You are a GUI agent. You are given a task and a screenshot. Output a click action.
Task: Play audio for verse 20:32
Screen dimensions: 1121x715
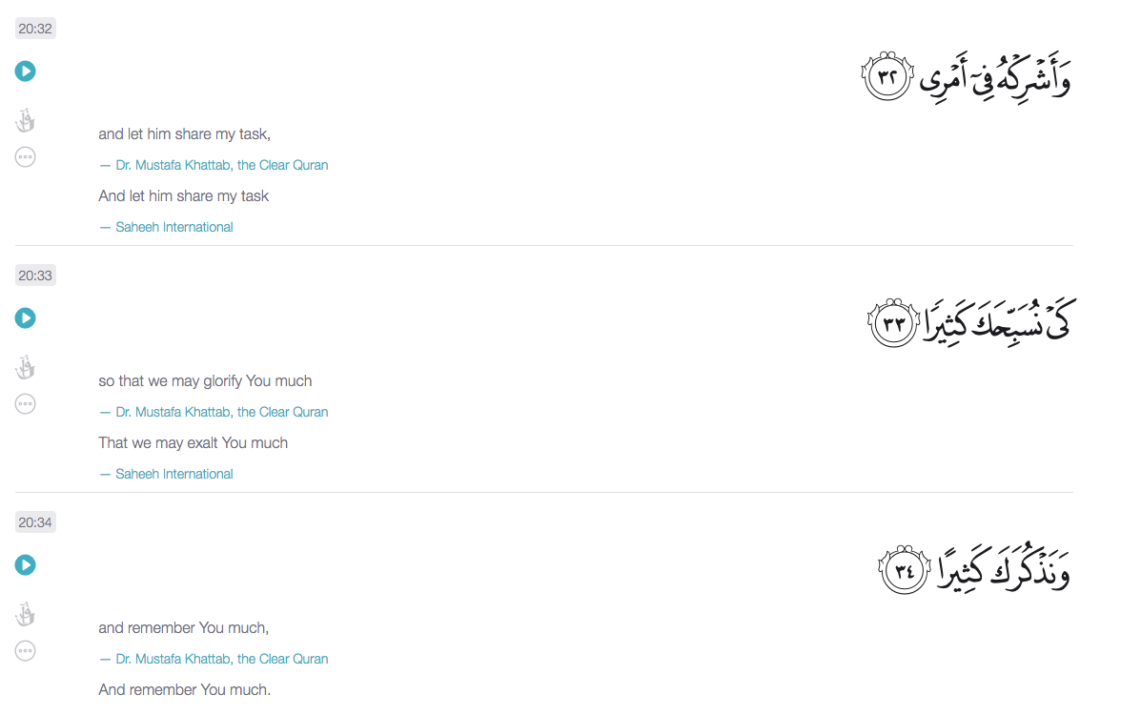coord(26,71)
